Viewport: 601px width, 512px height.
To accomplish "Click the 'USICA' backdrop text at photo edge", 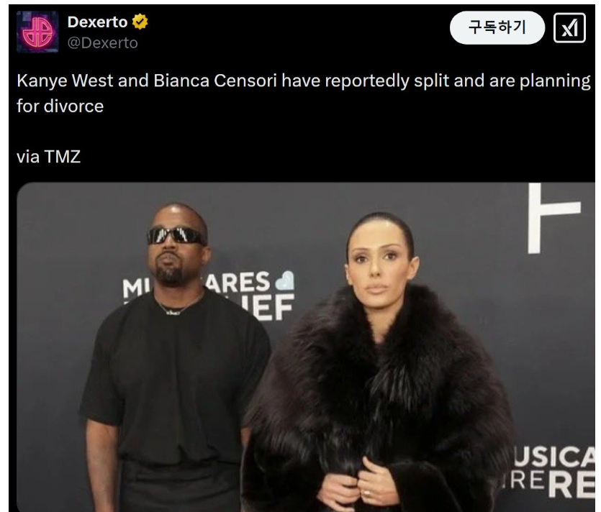I will tap(554, 457).
